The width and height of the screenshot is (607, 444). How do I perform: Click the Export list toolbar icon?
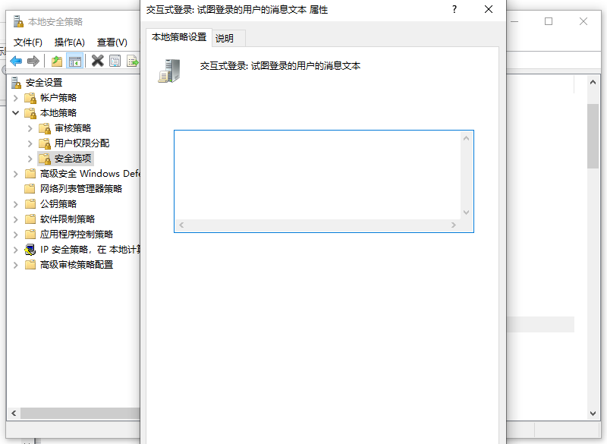pyautogui.click(x=132, y=61)
